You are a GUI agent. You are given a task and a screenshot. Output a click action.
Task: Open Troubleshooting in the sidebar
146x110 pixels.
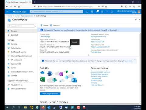[x=16, y=85]
